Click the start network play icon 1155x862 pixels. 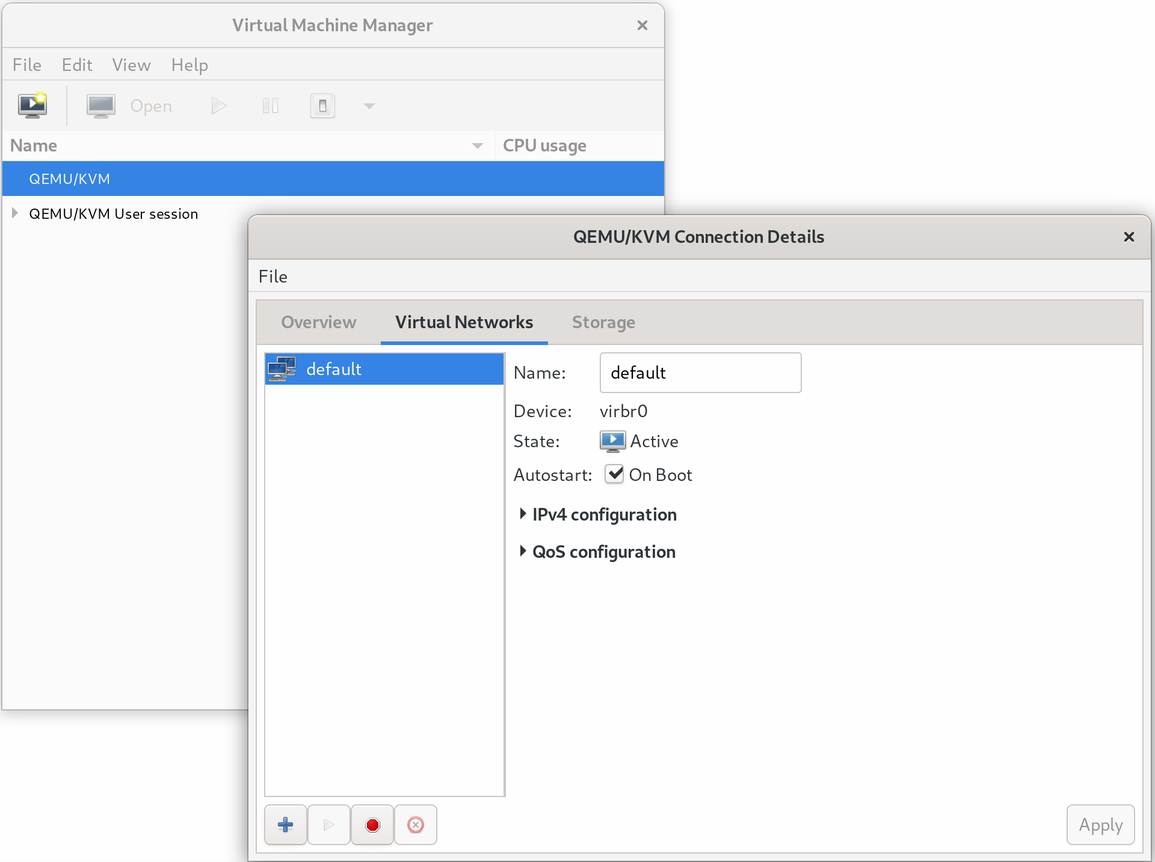coord(329,825)
